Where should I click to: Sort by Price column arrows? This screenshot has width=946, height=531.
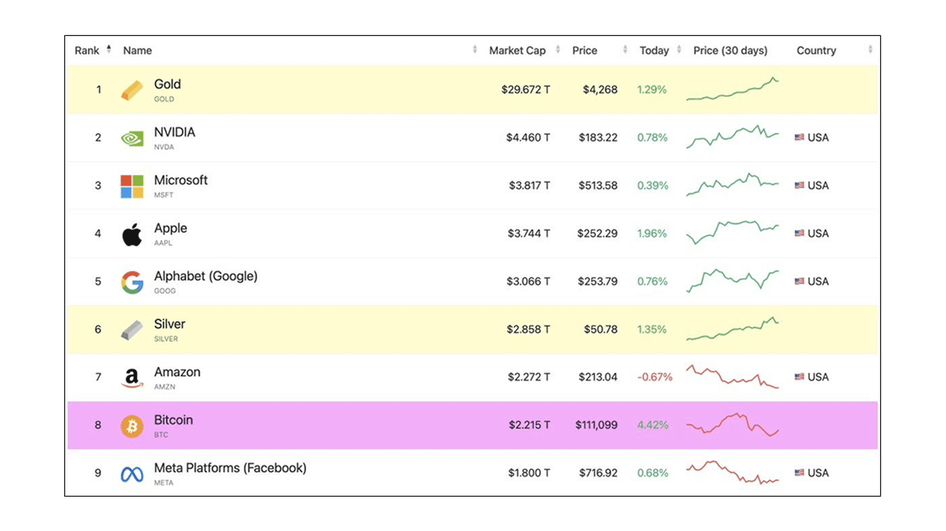[x=625, y=50]
